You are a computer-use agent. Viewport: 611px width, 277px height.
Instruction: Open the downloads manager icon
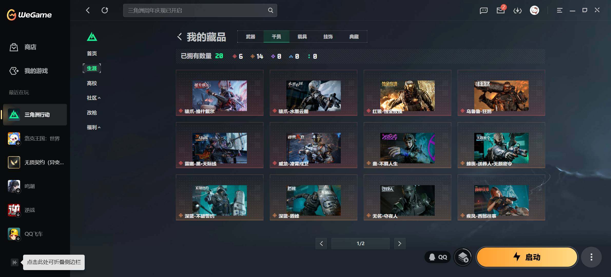[x=518, y=10]
